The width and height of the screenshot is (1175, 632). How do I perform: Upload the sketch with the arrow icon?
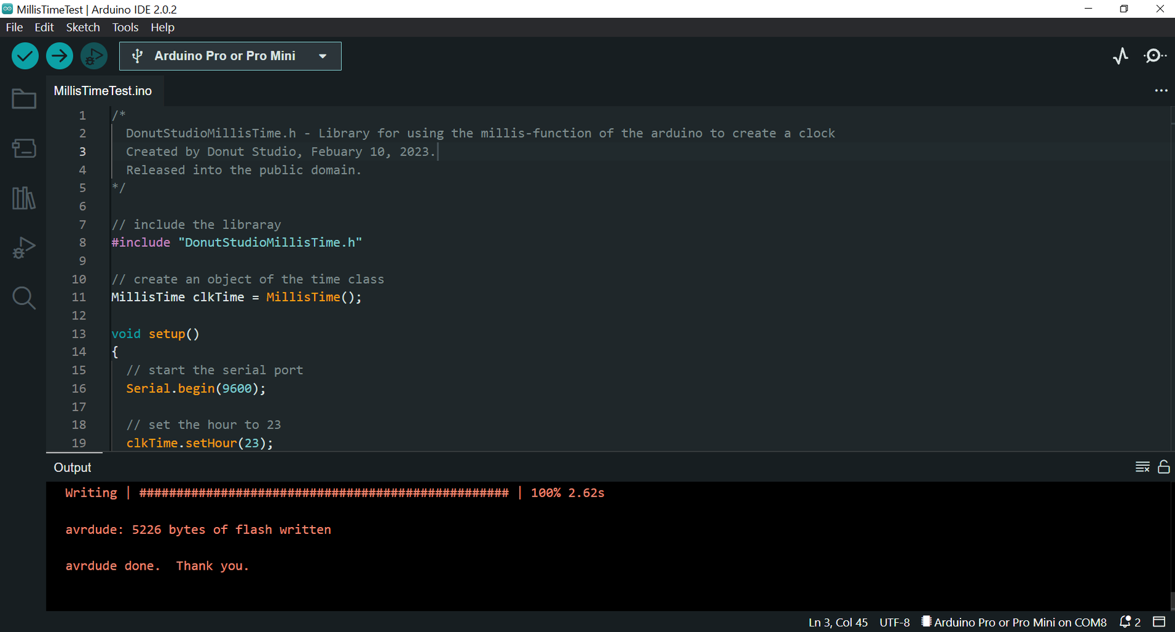pyautogui.click(x=59, y=56)
